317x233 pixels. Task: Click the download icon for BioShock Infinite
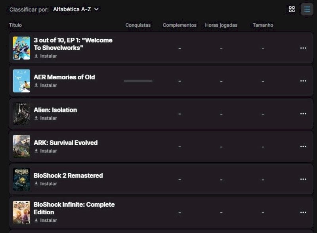click(36, 220)
